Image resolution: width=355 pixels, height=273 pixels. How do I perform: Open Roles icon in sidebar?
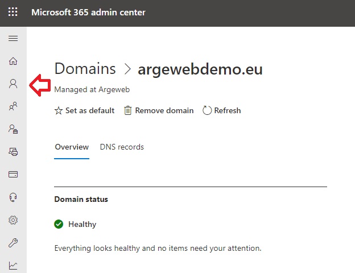pos(13,129)
